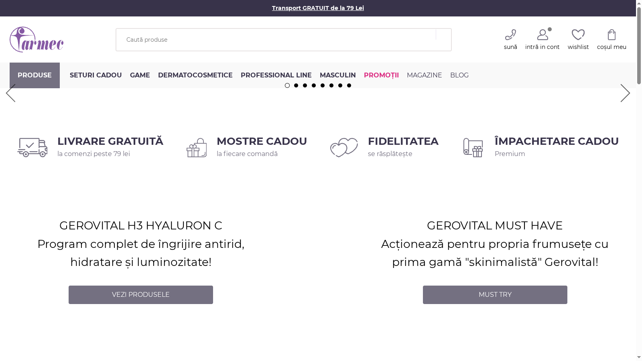Select the sixth carousel dot

point(331,85)
